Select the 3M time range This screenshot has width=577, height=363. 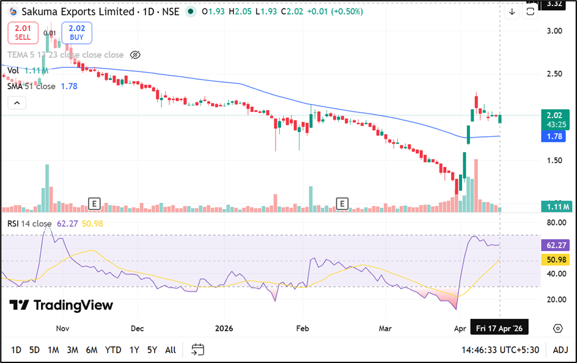[72, 350]
